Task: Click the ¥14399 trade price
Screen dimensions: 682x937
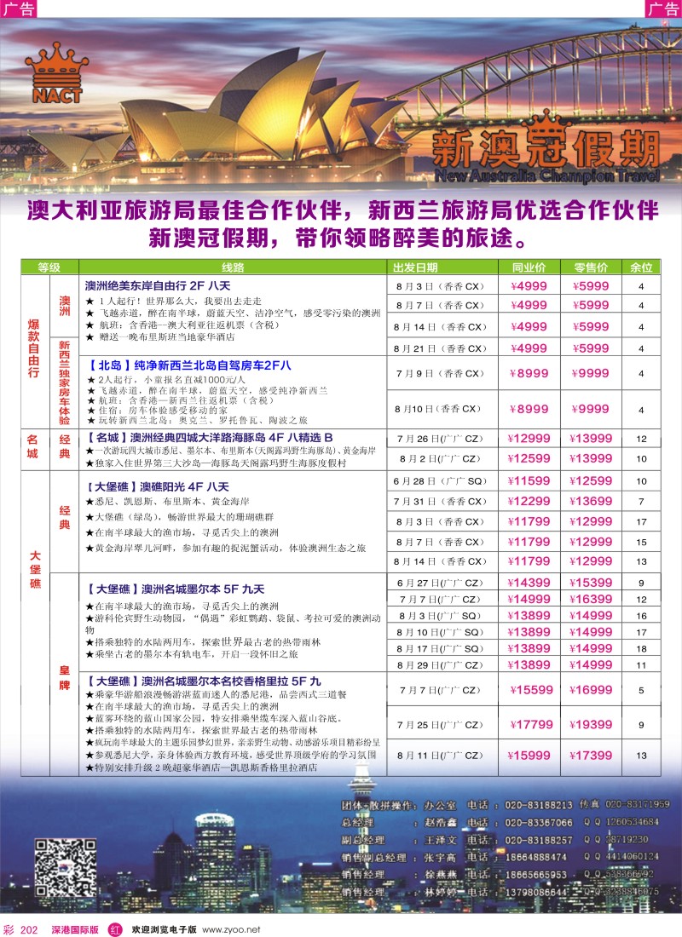Action: click(x=529, y=583)
